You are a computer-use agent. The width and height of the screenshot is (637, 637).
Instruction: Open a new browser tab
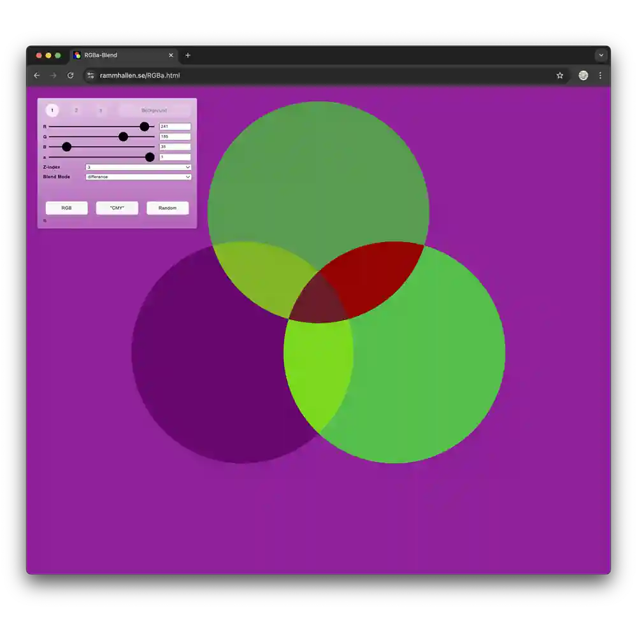(x=188, y=55)
